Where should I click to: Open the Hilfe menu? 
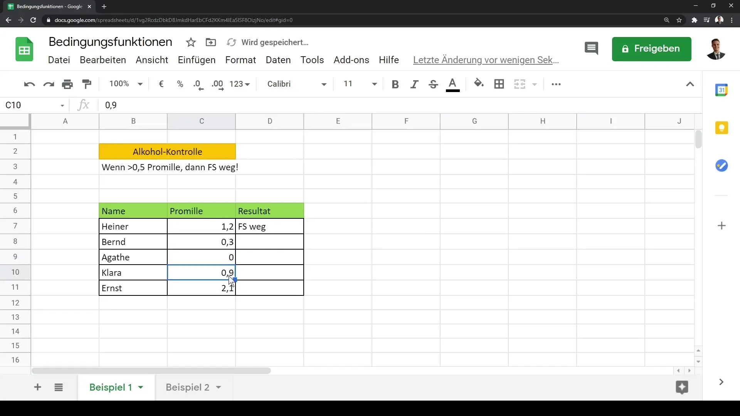(389, 60)
